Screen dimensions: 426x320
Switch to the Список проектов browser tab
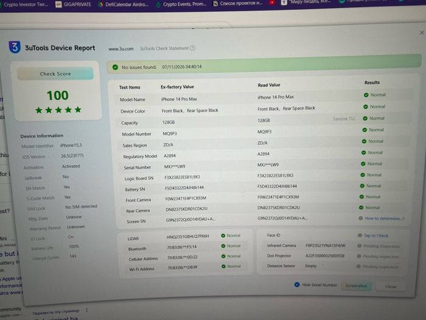(238, 3)
